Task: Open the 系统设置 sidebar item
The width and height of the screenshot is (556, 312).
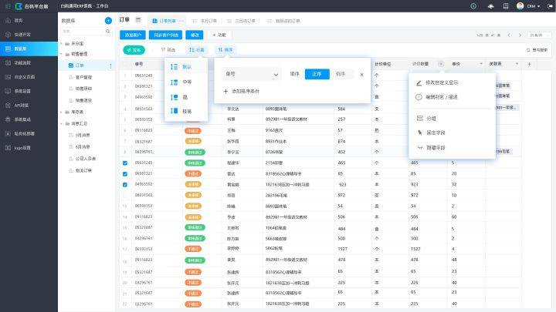Action: point(29,91)
